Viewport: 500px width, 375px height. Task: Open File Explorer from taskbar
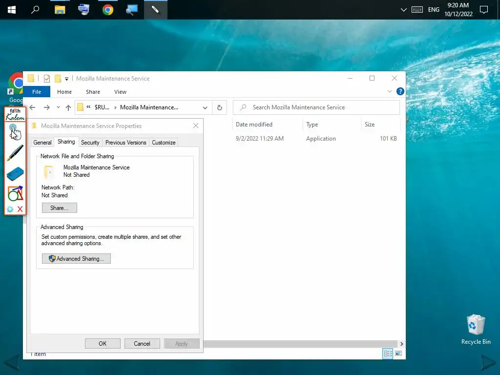click(x=60, y=10)
